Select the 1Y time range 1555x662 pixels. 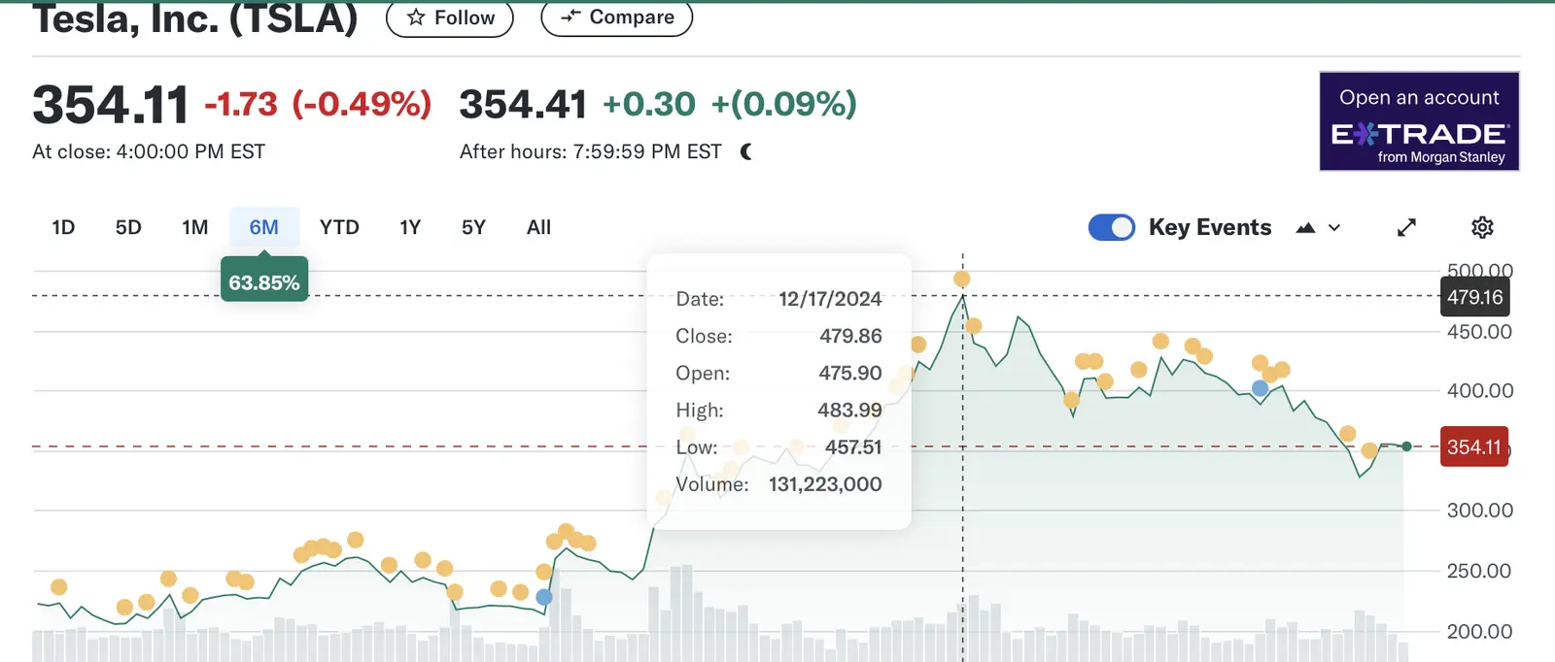pyautogui.click(x=410, y=227)
